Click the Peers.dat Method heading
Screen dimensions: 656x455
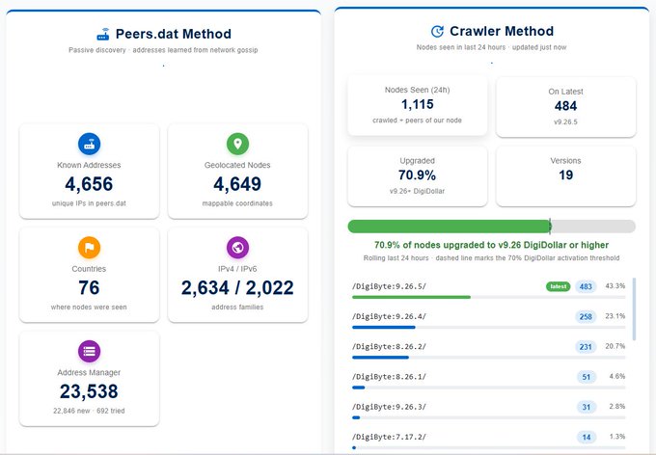[x=174, y=34]
